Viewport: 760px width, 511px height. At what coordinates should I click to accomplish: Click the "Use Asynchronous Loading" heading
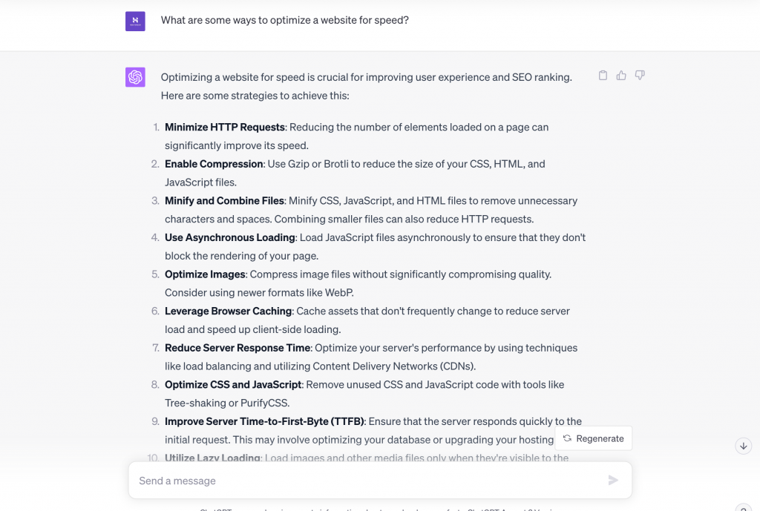coord(230,237)
